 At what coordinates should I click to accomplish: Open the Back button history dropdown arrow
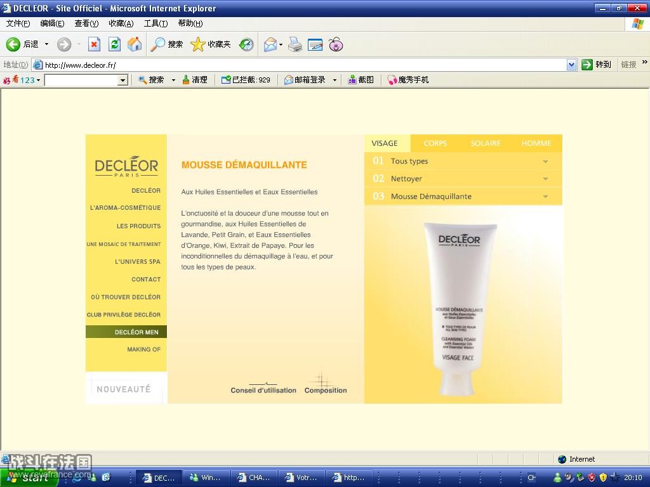pos(46,44)
